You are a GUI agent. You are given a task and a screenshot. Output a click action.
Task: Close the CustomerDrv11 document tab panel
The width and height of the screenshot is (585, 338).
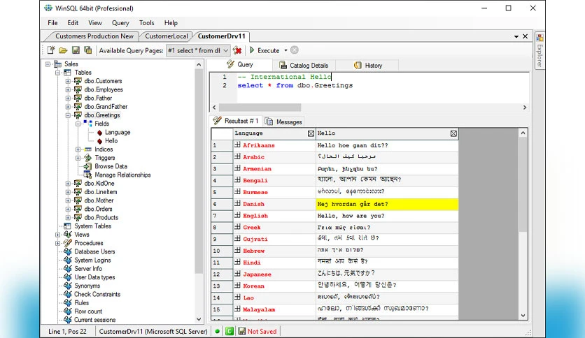coord(526,36)
